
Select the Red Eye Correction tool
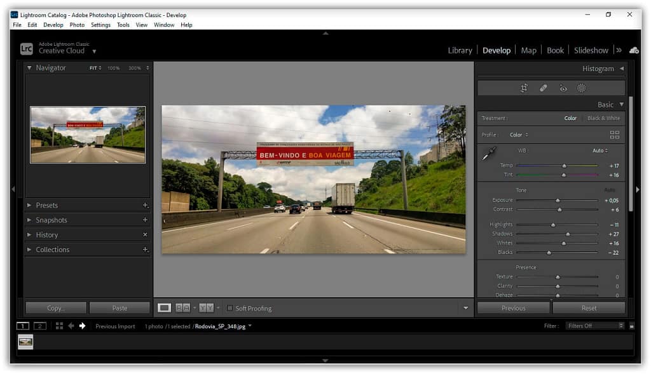click(x=563, y=88)
